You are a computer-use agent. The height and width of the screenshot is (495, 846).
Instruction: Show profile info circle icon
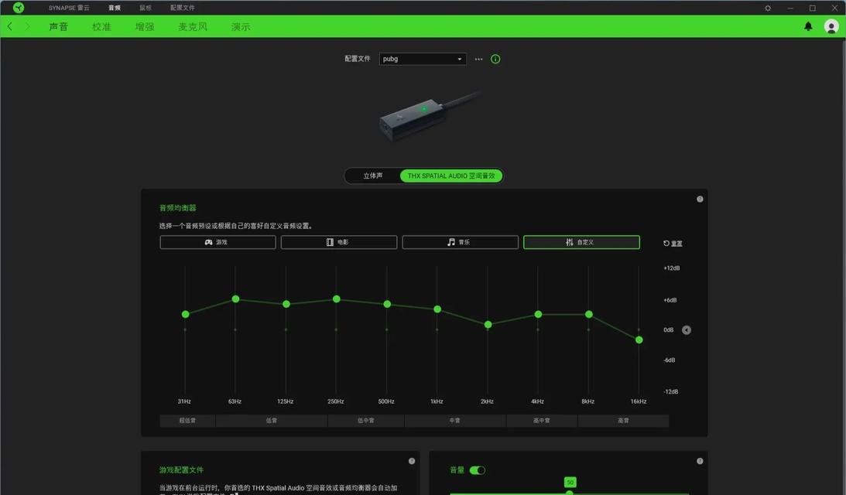(495, 60)
